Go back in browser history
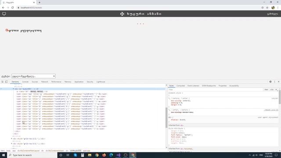Viewport: 281px width, 158px height. (3, 8)
